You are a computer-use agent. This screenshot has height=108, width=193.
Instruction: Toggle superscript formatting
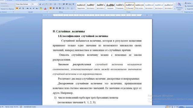(33, 8)
